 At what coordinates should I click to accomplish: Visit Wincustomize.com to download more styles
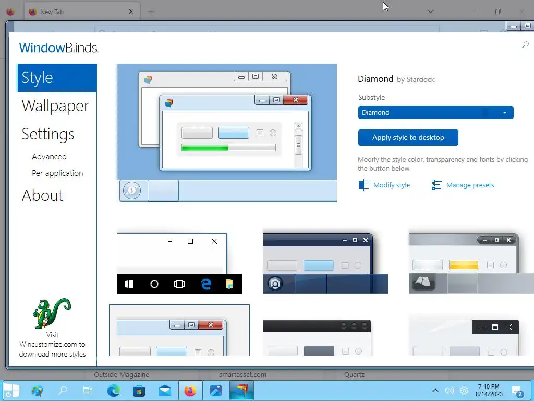click(53, 345)
